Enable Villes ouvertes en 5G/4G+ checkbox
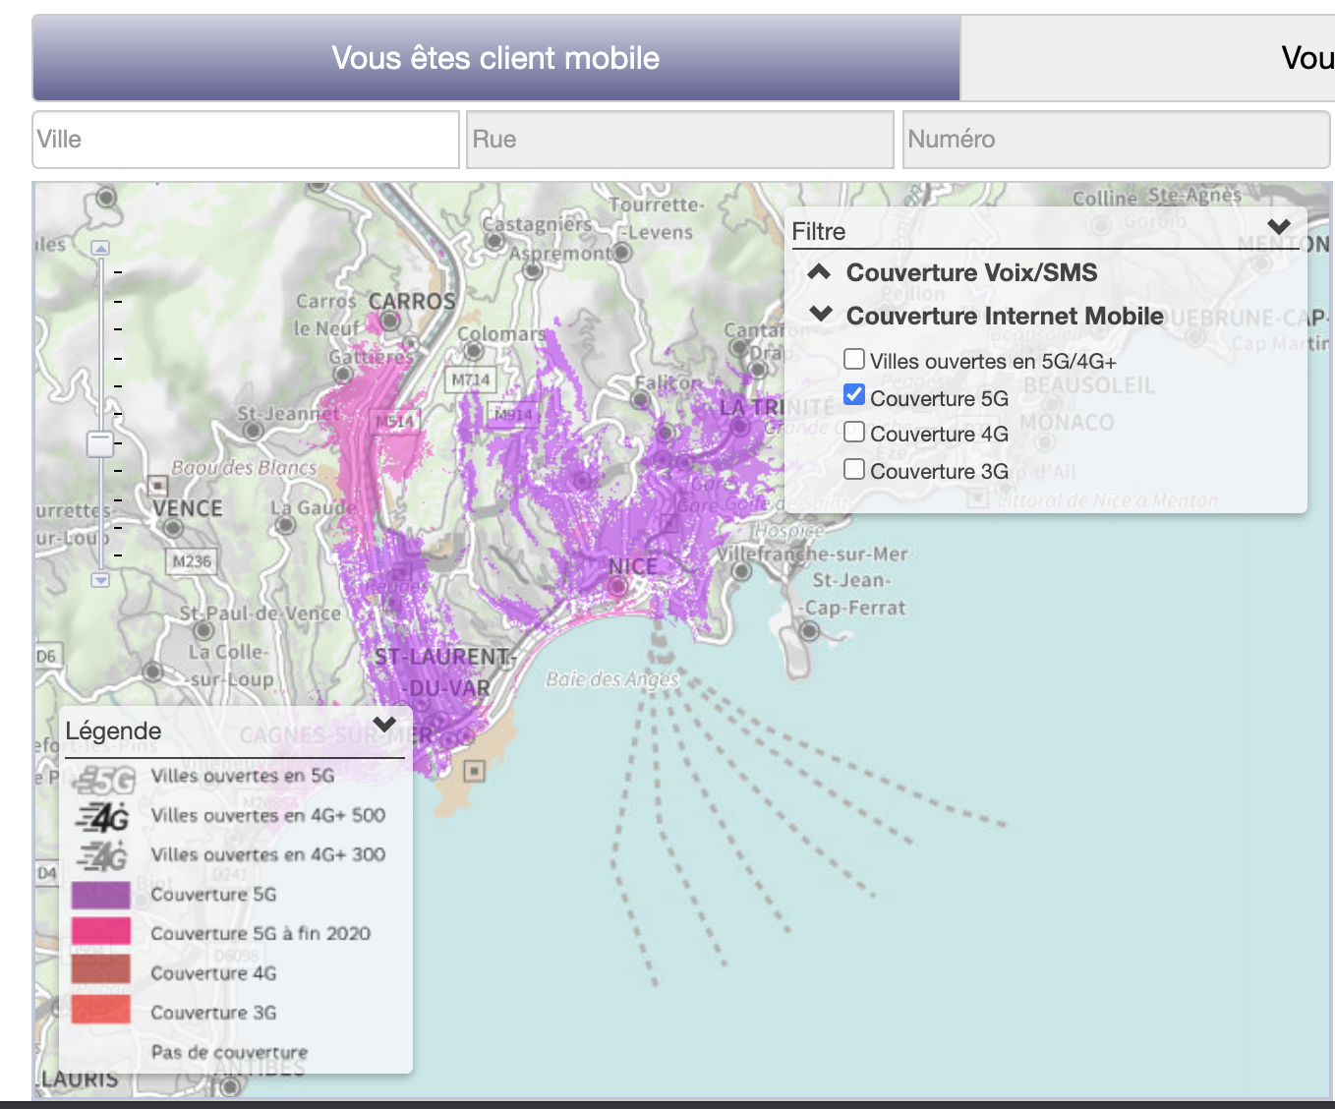 click(x=854, y=360)
